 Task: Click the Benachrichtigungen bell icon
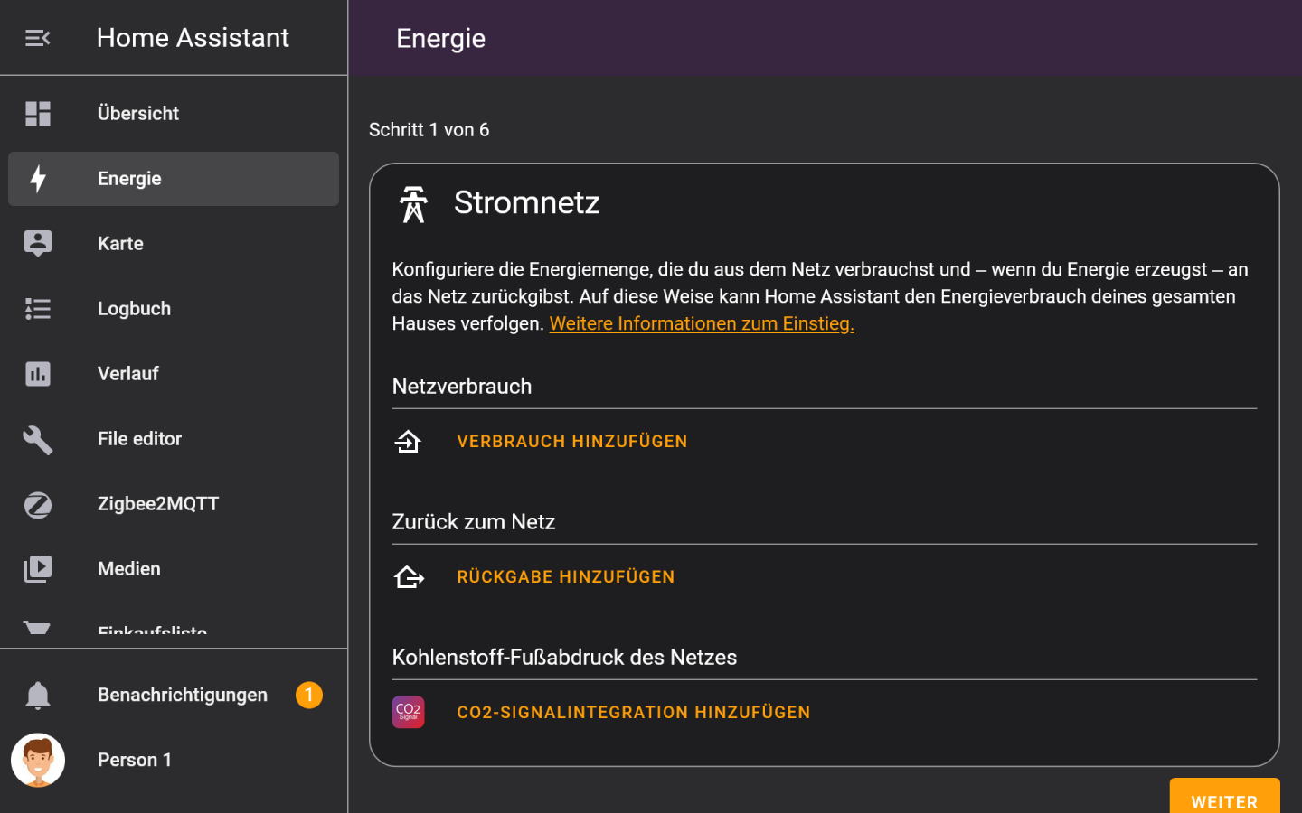[x=38, y=696]
